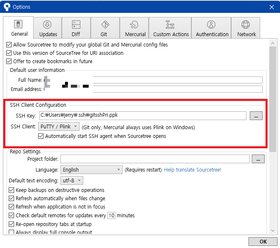Click the Network globe icon
The image size is (280, 248).
(246, 25)
